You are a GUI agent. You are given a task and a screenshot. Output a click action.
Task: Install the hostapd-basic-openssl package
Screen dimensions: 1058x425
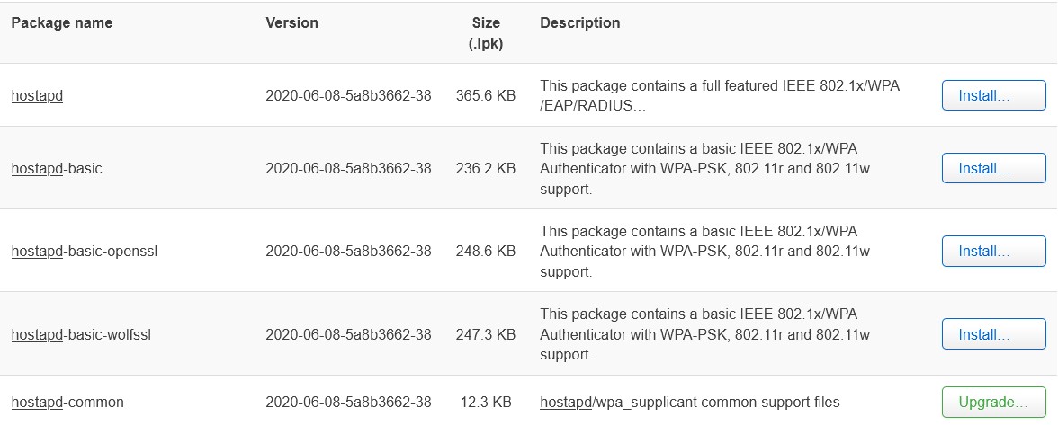pyautogui.click(x=994, y=252)
